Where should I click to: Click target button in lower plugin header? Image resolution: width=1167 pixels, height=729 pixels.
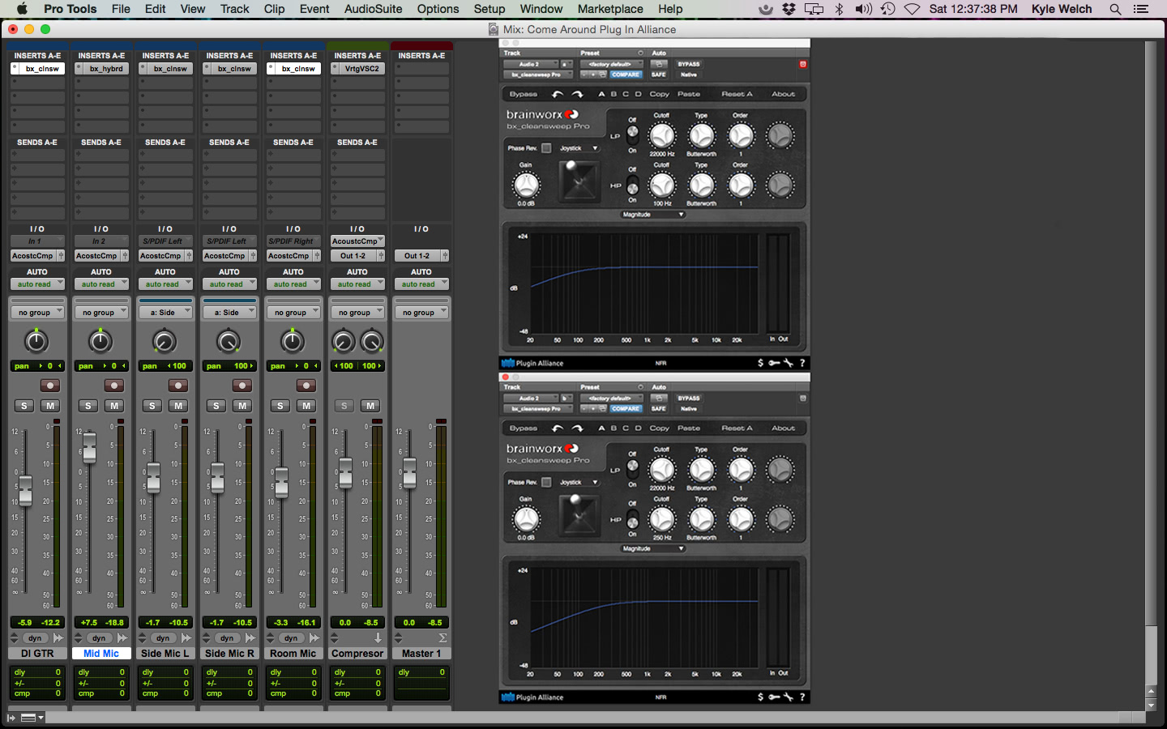coord(803,398)
